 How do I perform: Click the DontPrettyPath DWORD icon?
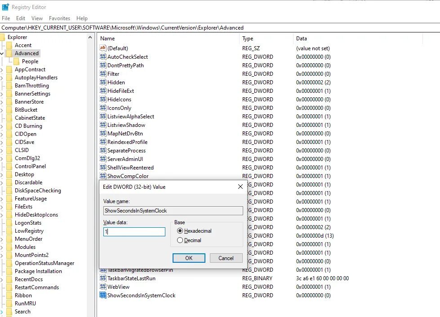click(x=103, y=65)
